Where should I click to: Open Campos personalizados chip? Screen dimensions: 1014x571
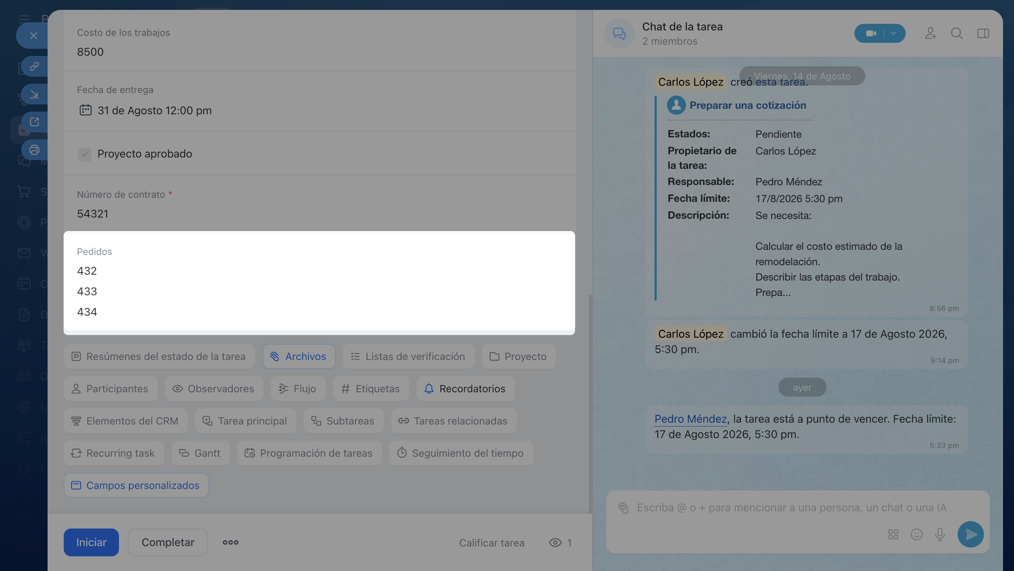[x=136, y=486]
